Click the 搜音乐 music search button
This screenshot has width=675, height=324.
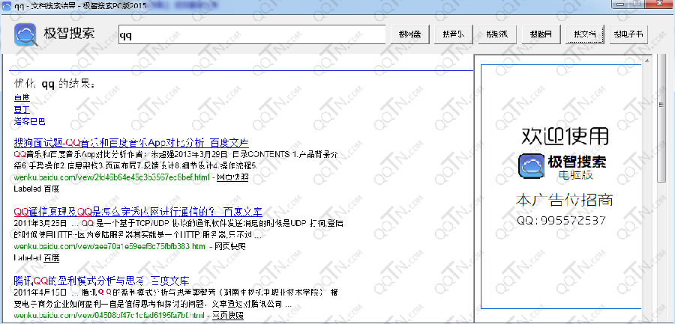point(453,35)
